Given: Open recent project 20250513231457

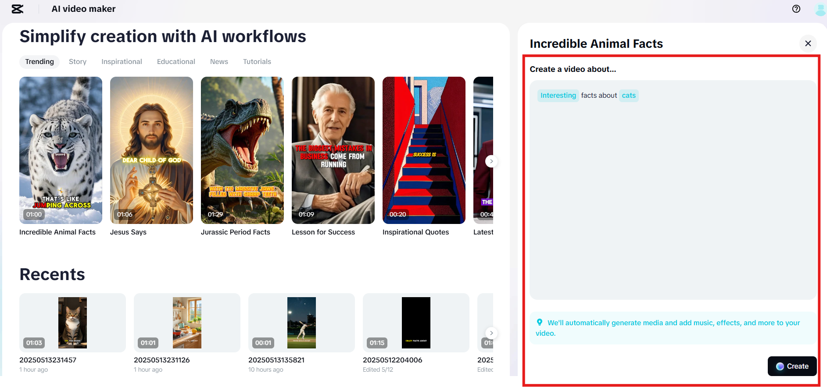Looking at the screenshot, I should 72,323.
